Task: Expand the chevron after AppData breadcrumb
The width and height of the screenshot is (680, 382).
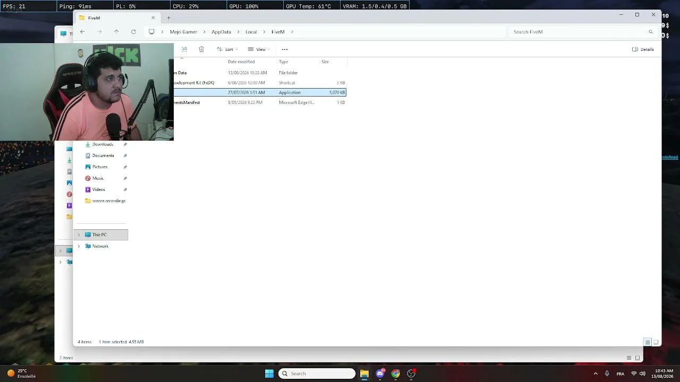Action: [x=238, y=32]
